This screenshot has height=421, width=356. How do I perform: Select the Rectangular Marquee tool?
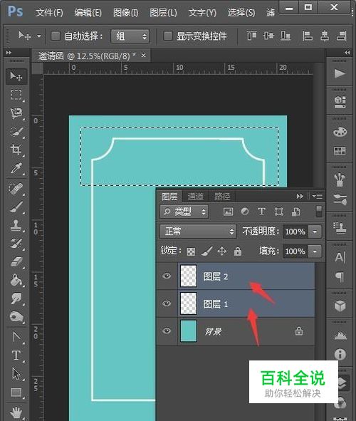(16, 95)
